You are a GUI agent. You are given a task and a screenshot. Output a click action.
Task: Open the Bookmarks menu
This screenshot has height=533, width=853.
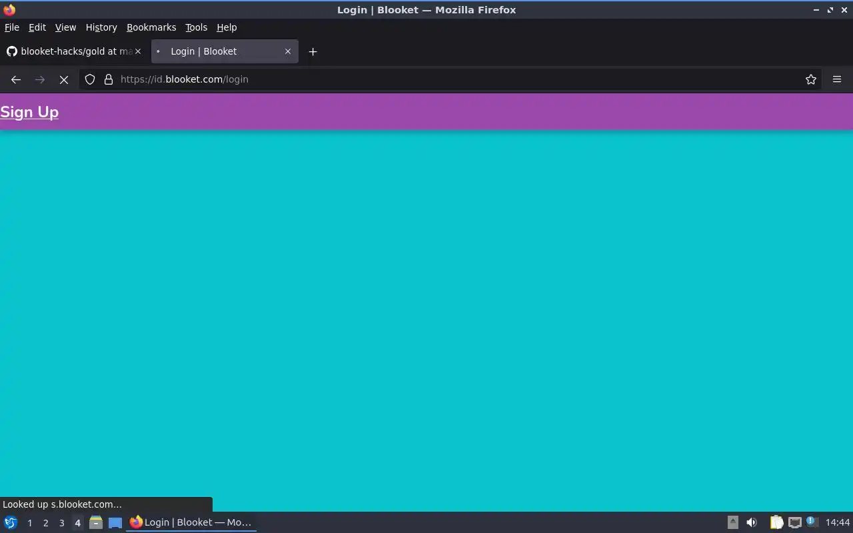pyautogui.click(x=151, y=27)
